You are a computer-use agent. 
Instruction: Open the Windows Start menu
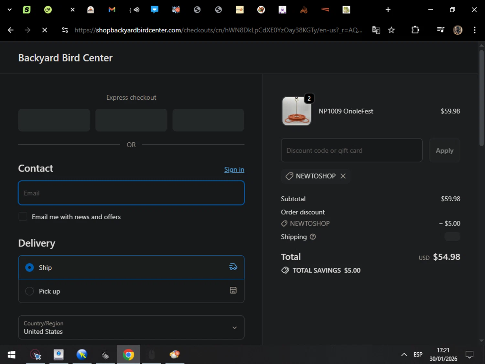tap(11, 355)
